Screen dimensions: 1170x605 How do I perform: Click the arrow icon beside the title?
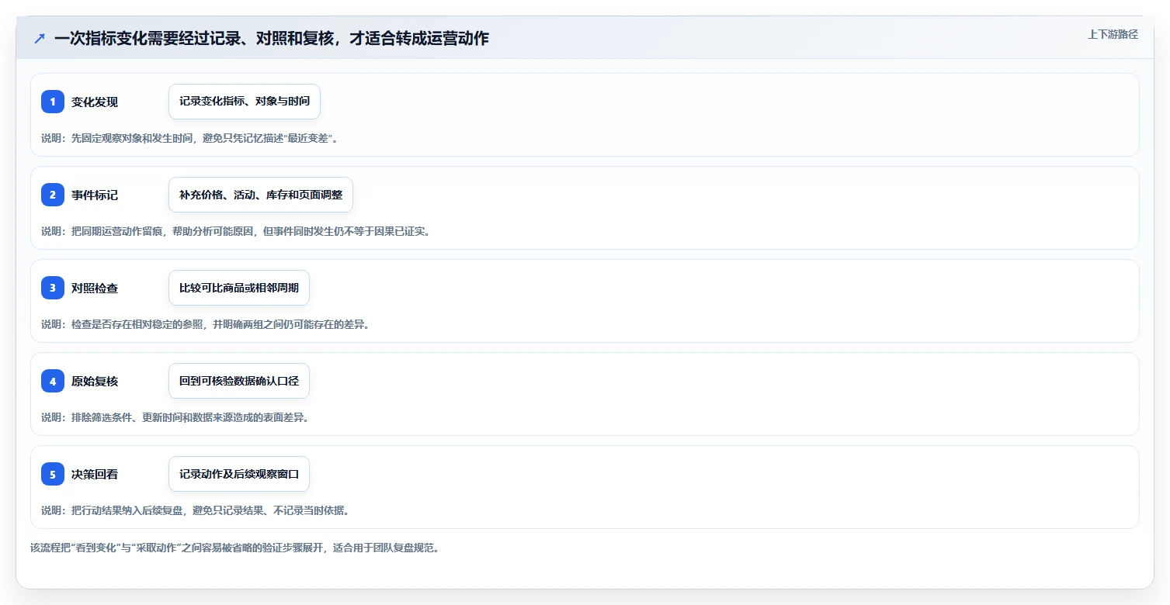(40, 38)
